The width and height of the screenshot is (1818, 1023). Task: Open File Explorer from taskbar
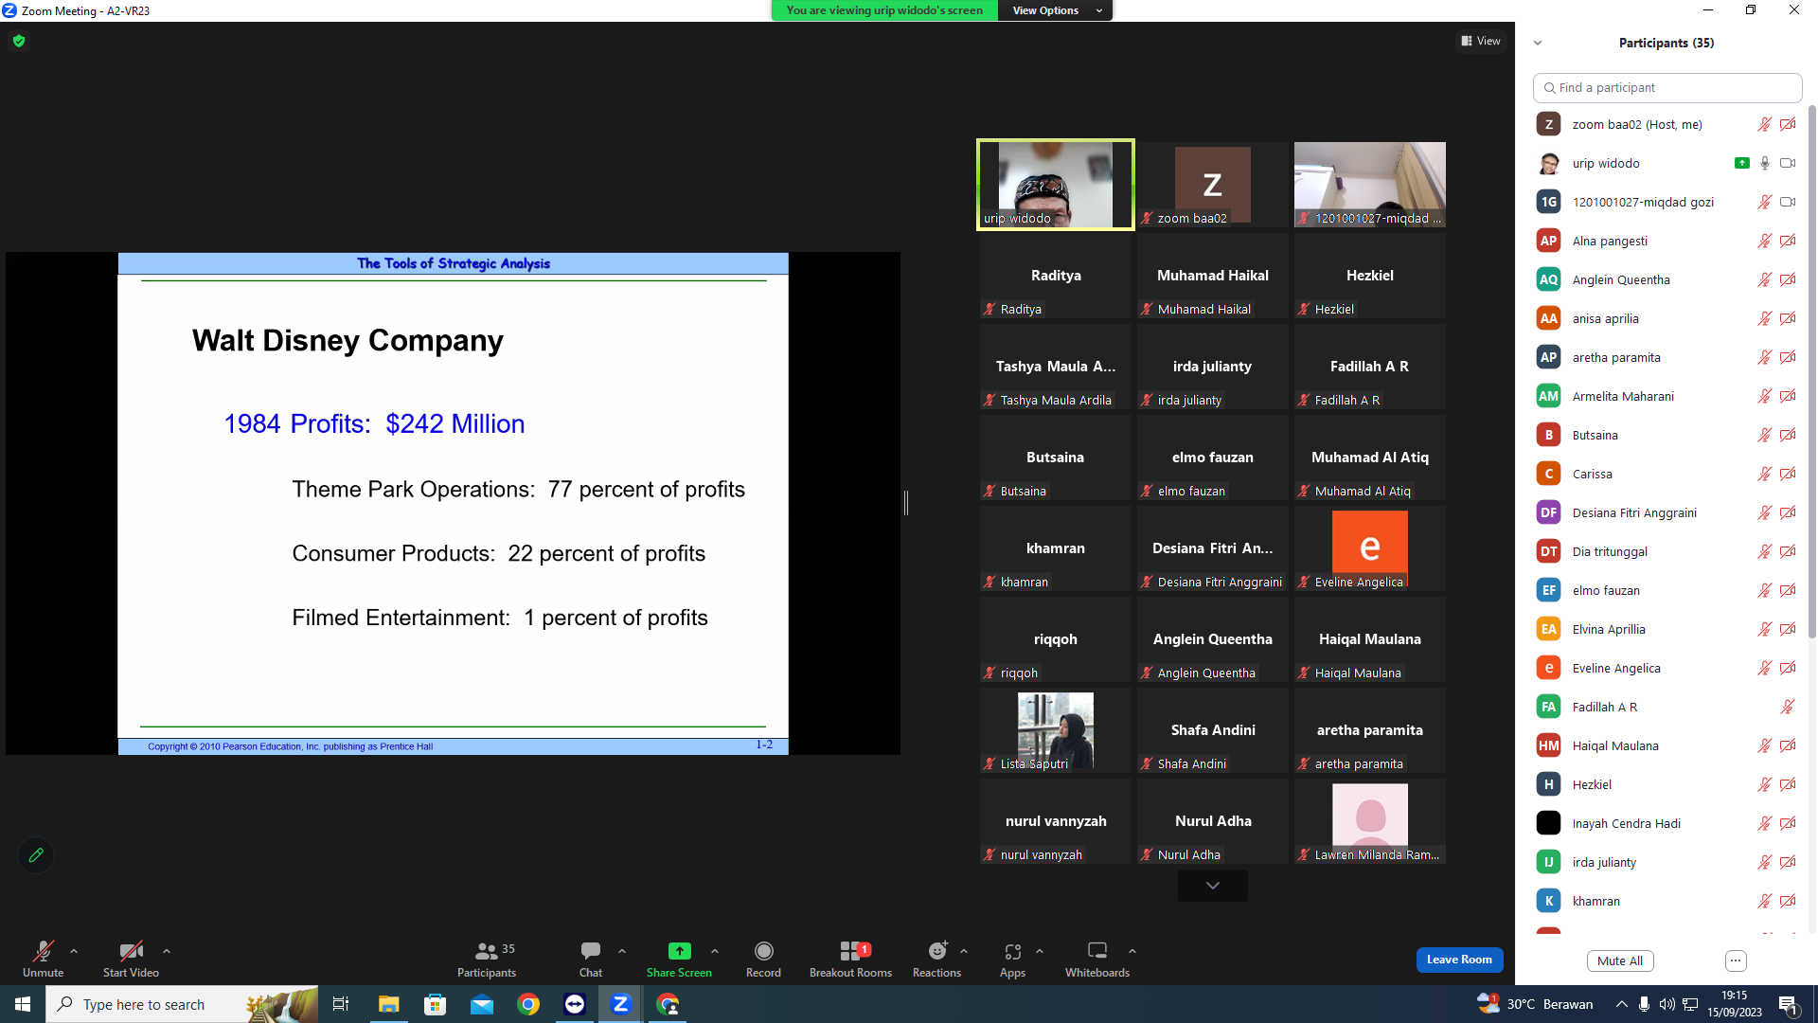[x=388, y=1004]
